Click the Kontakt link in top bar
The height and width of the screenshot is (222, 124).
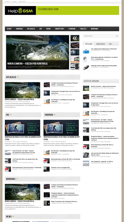[22, 2]
